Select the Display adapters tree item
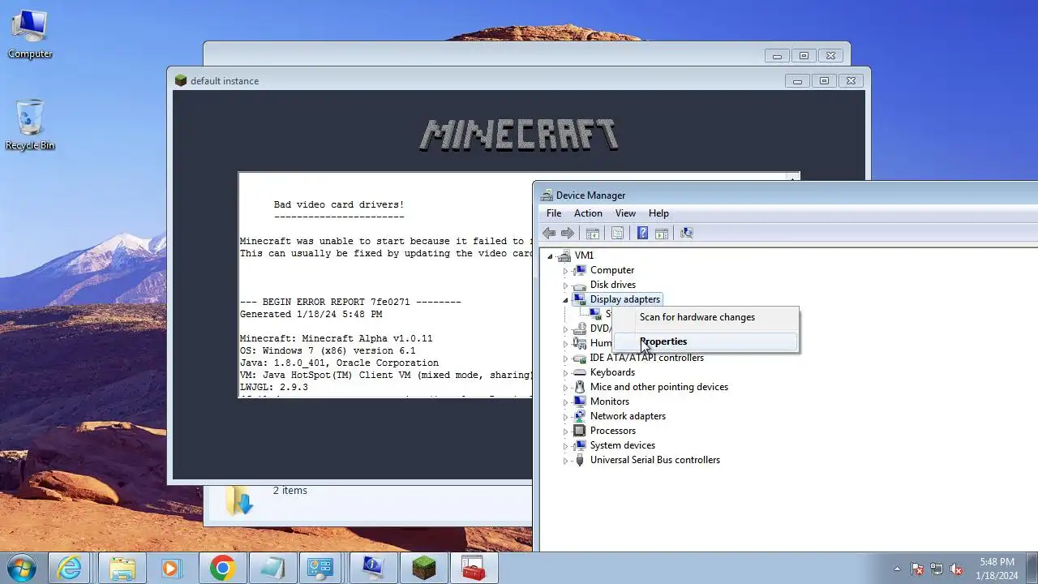 625,299
